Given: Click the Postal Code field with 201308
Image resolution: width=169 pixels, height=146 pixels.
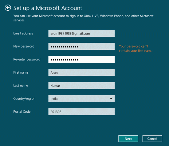Looking at the screenshot, I should tap(81, 111).
